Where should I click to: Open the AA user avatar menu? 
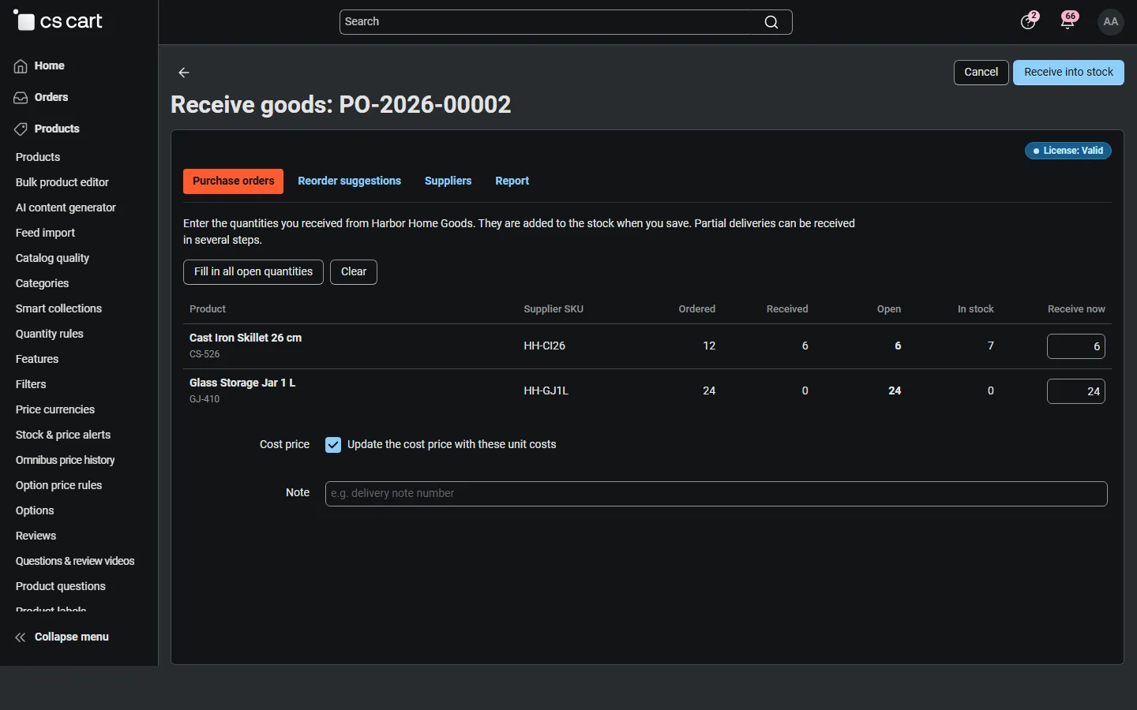1111,21
